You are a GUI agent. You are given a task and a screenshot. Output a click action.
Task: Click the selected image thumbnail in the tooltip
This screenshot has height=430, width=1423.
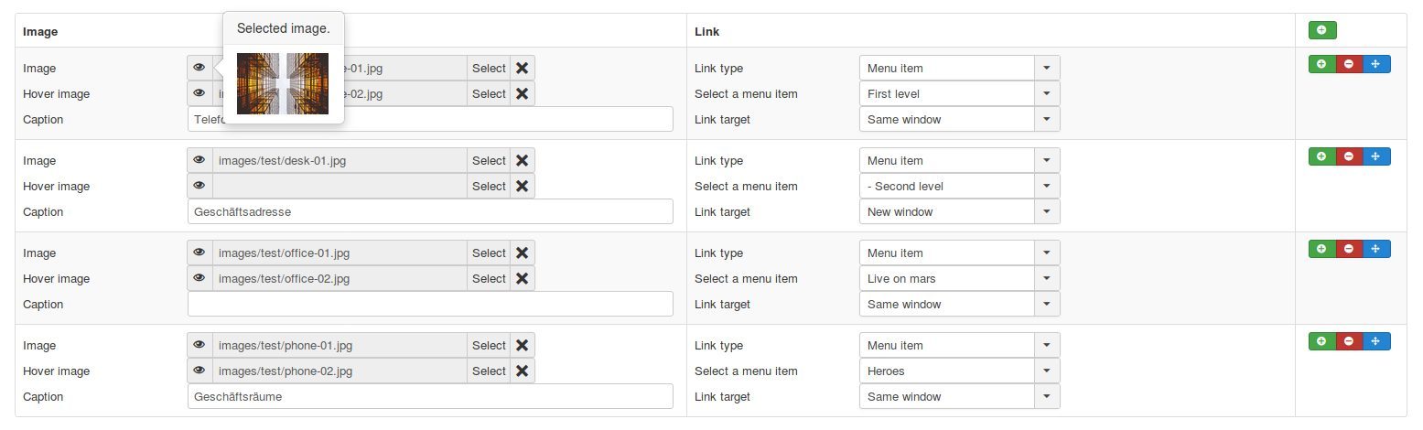282,83
